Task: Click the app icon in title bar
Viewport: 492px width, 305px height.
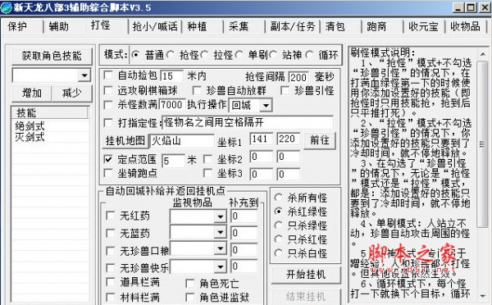Action: tap(7, 7)
